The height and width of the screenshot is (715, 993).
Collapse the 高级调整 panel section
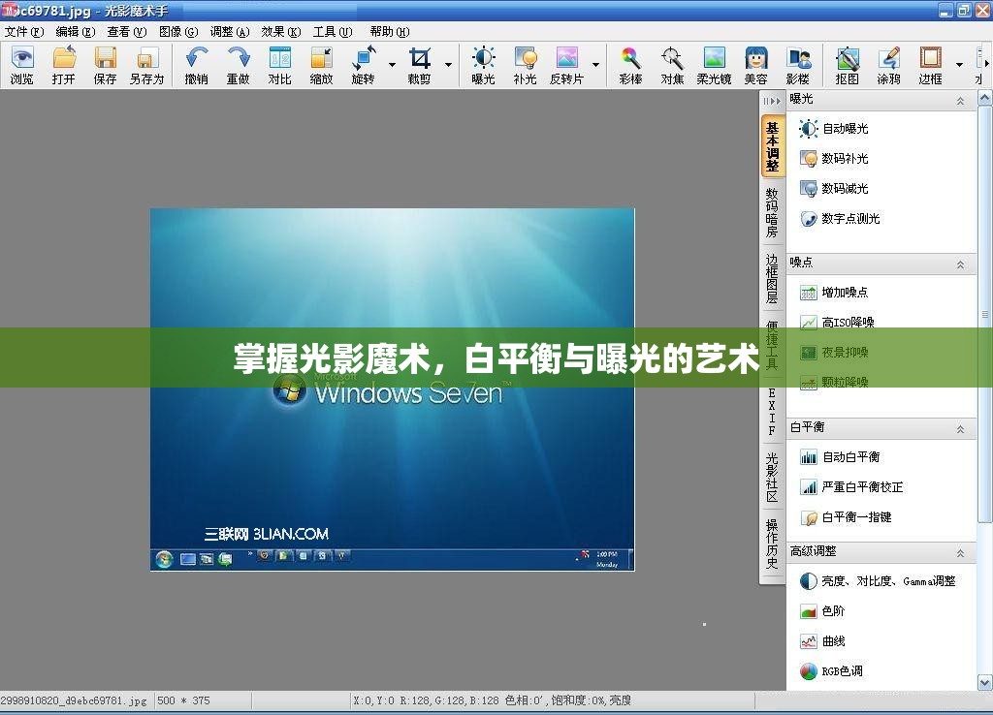pyautogui.click(x=960, y=553)
